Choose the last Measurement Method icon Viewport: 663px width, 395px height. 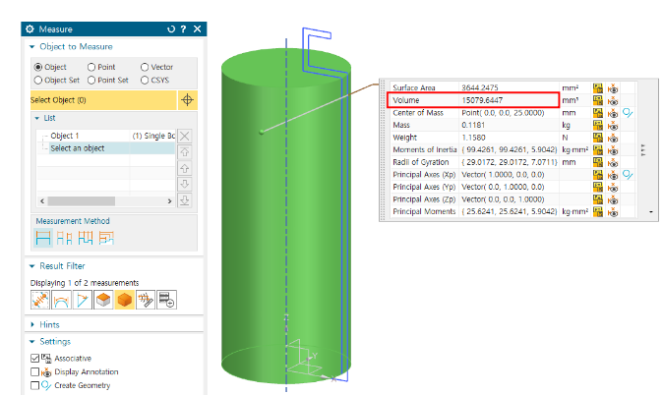[x=106, y=238]
